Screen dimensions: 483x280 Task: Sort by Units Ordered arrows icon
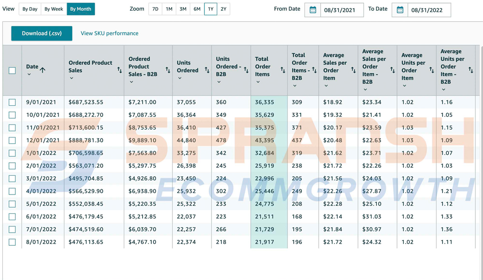(x=207, y=70)
